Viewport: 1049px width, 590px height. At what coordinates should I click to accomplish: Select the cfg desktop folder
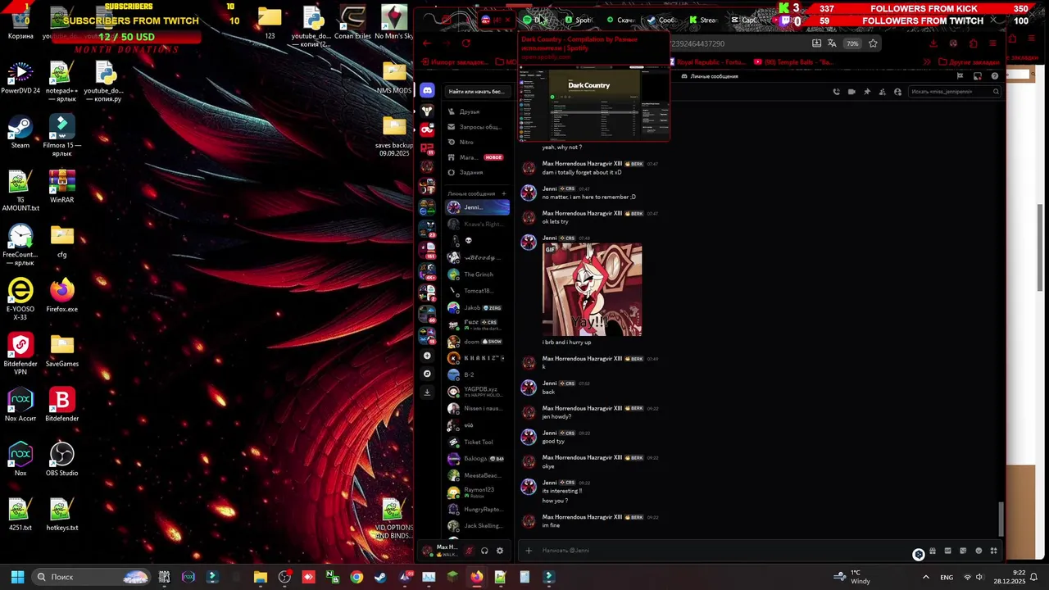[61, 241]
